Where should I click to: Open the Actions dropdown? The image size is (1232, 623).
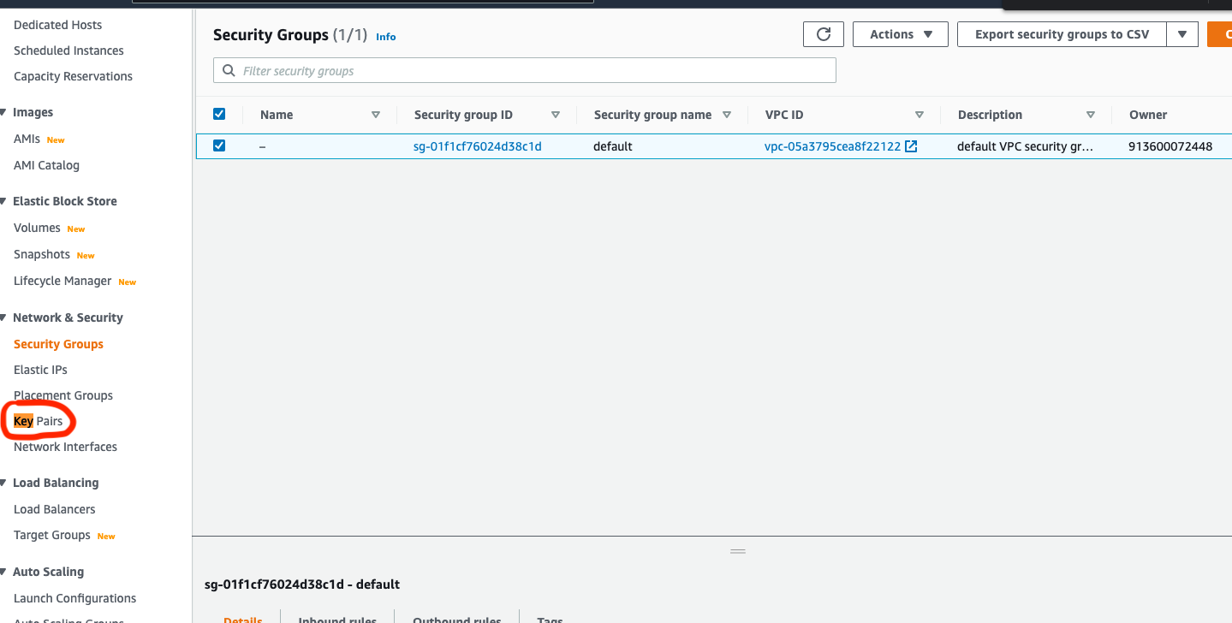(x=900, y=34)
